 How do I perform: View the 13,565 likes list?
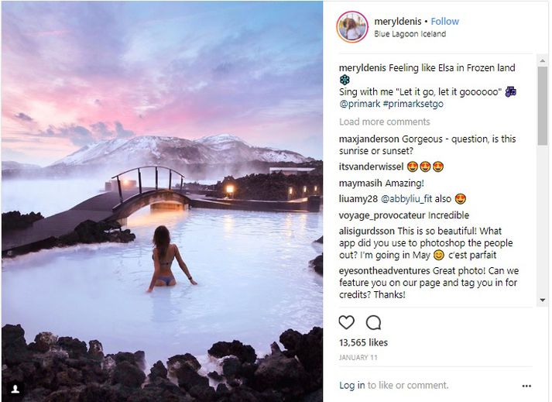coord(363,342)
